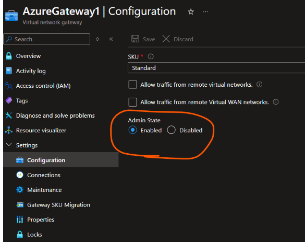Screen dimensions: 305x242
Task: Open the ellipsis more-options menu
Action: point(205,12)
